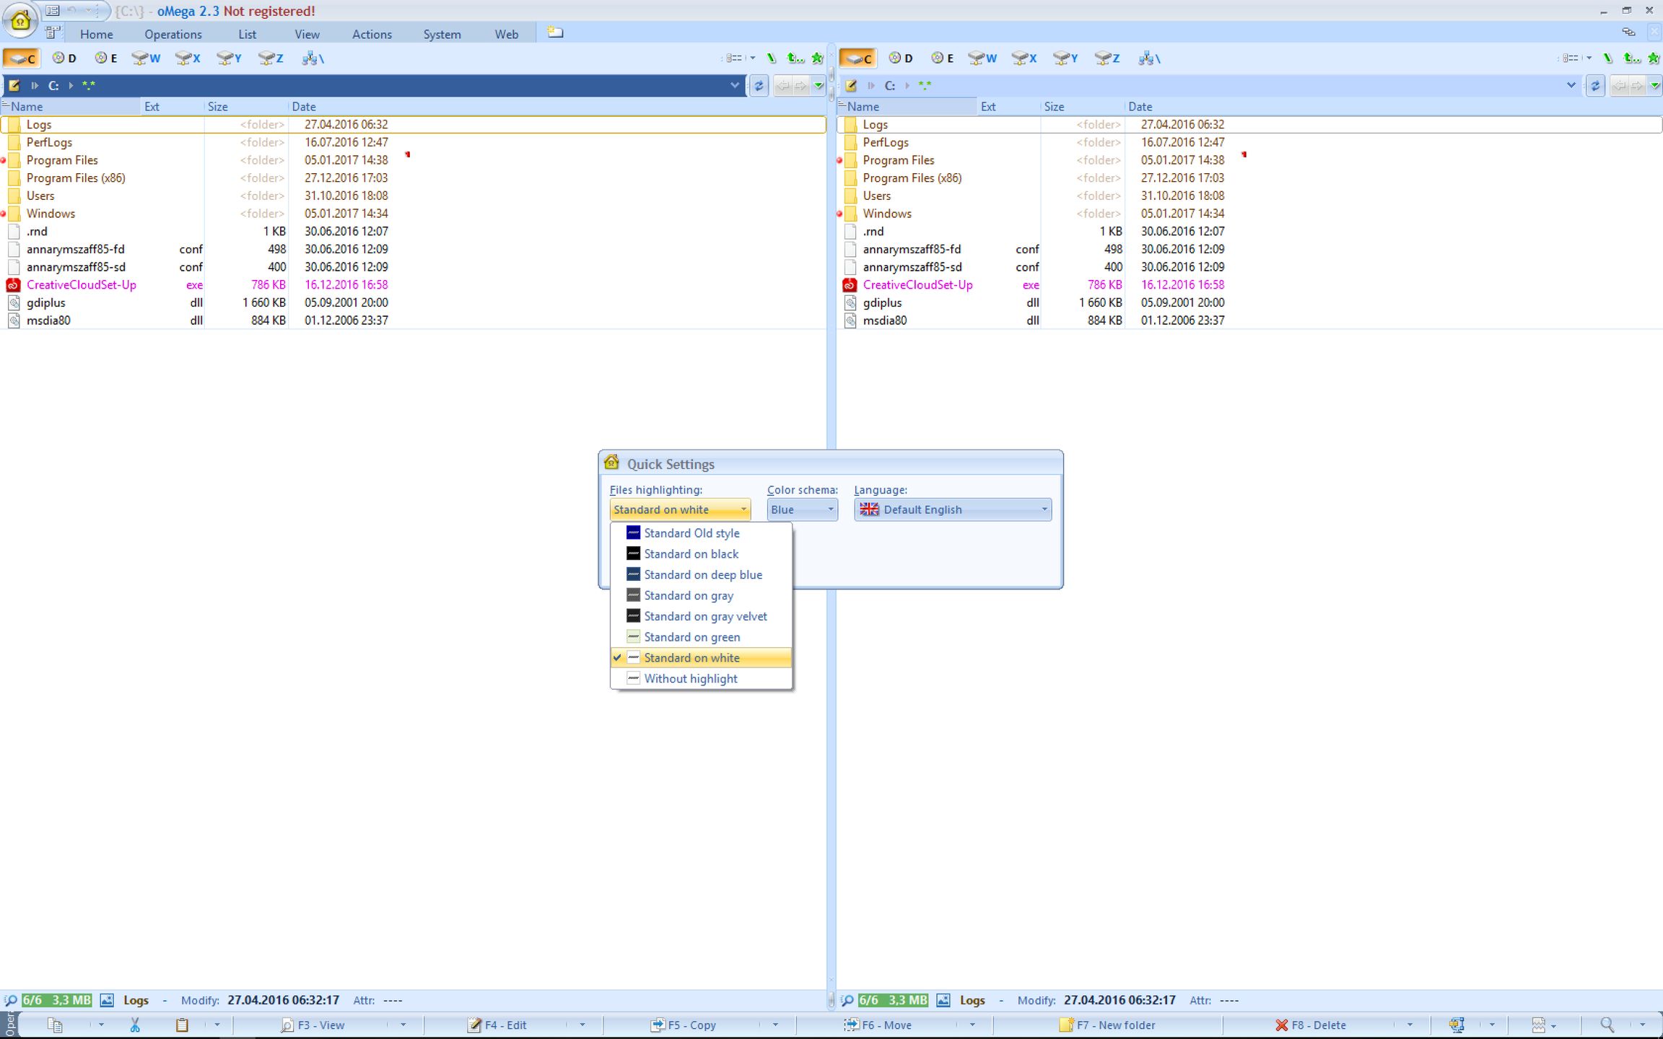Click the cut scissors icon in bottom toolbar
The image size is (1663, 1039).
click(x=134, y=1025)
